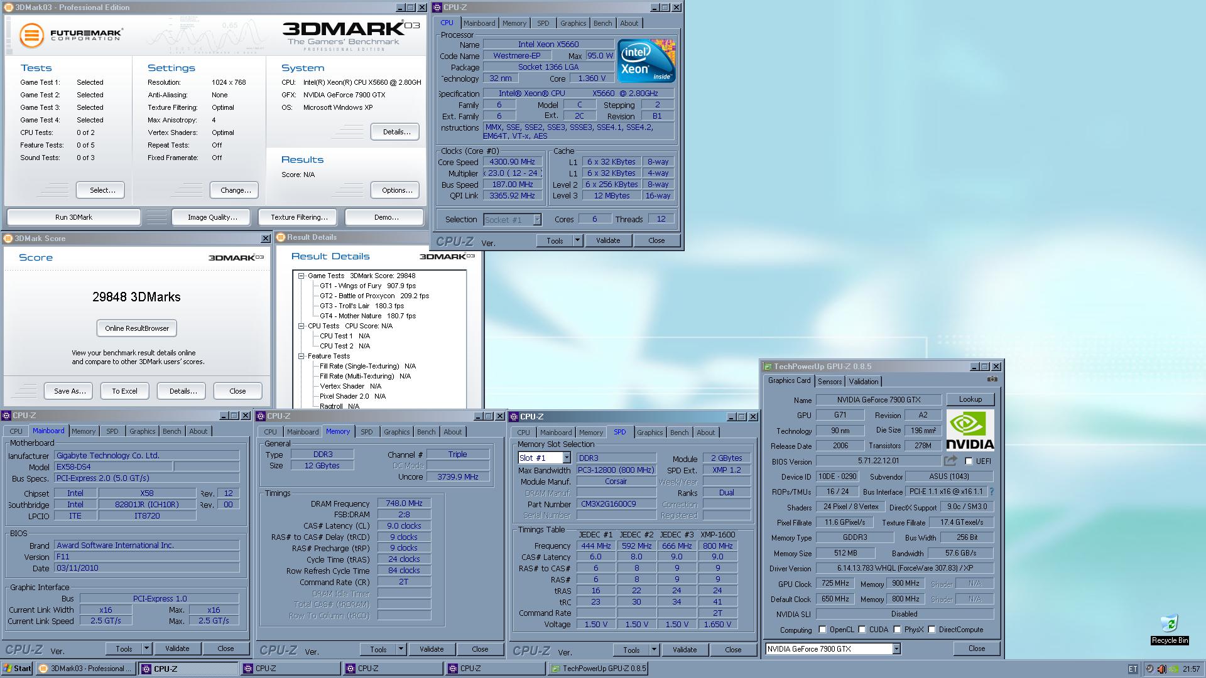Click the taskbar clock showing 21:57
Screen dimensions: 1206x678
click(x=1191, y=669)
